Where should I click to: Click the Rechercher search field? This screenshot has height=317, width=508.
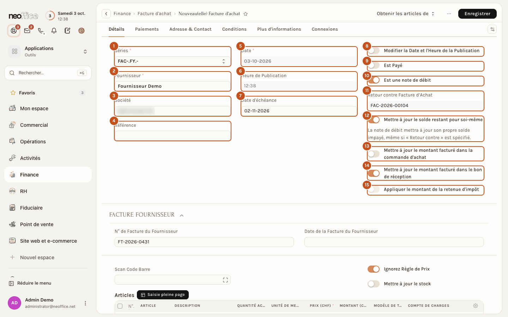point(48,73)
